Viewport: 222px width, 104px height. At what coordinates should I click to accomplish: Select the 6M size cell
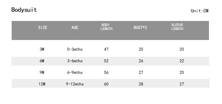pyautogui.click(x=42, y=61)
